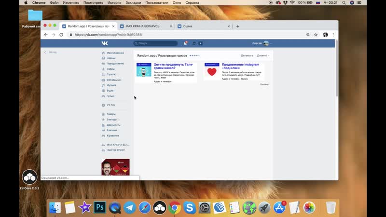Open Chrome's three-dot menu
The width and height of the screenshot is (386, 217).
click(333, 35)
